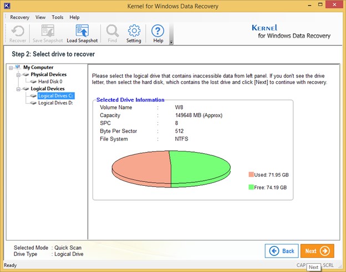Select Logical Drives D:
346x272 pixels.
point(55,103)
